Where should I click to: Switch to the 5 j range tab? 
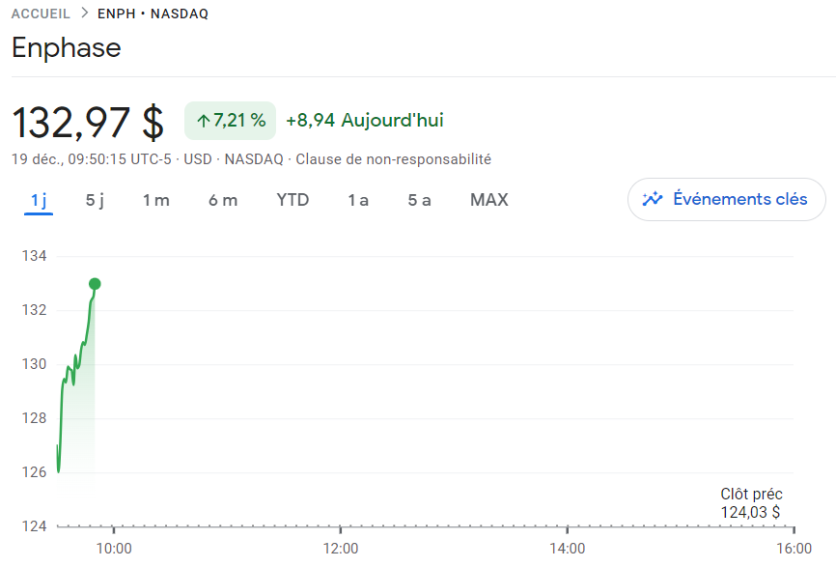coord(95,200)
